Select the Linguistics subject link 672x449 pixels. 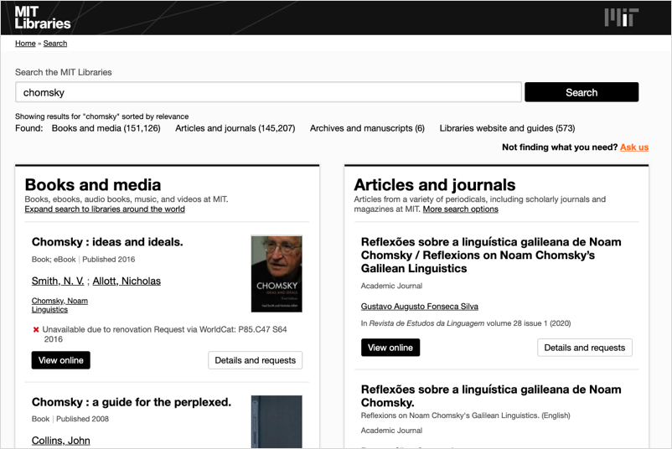tap(49, 309)
